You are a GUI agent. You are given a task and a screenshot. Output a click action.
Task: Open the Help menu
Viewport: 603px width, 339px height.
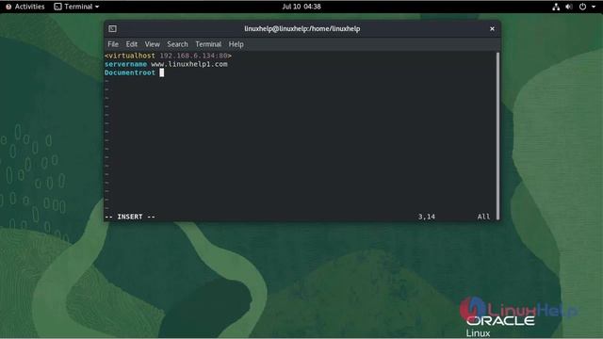click(236, 44)
